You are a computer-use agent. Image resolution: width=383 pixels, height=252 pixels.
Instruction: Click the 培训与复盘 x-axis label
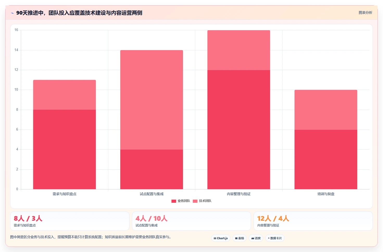pyautogui.click(x=326, y=194)
